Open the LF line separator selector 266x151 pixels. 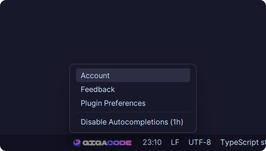click(175, 142)
